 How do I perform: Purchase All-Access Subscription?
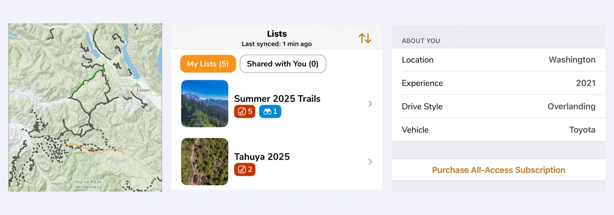pos(498,170)
